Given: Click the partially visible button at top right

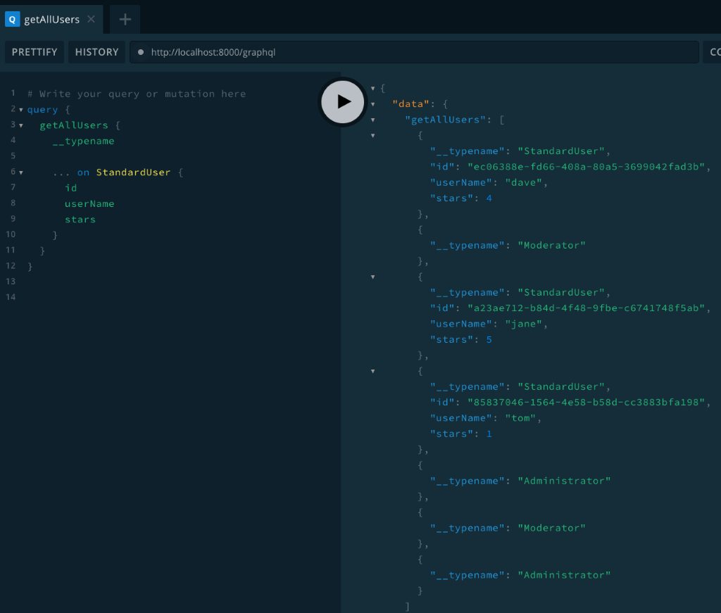Looking at the screenshot, I should [714, 51].
